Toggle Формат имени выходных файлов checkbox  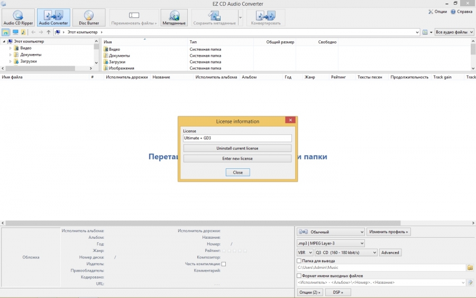pyautogui.click(x=299, y=276)
